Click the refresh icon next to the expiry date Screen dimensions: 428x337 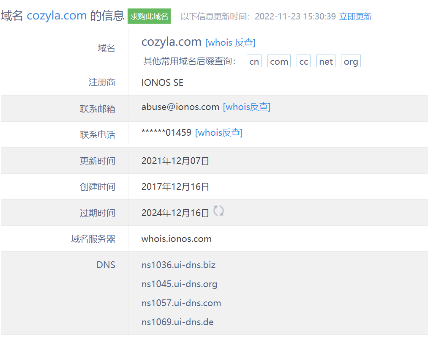pos(219,211)
